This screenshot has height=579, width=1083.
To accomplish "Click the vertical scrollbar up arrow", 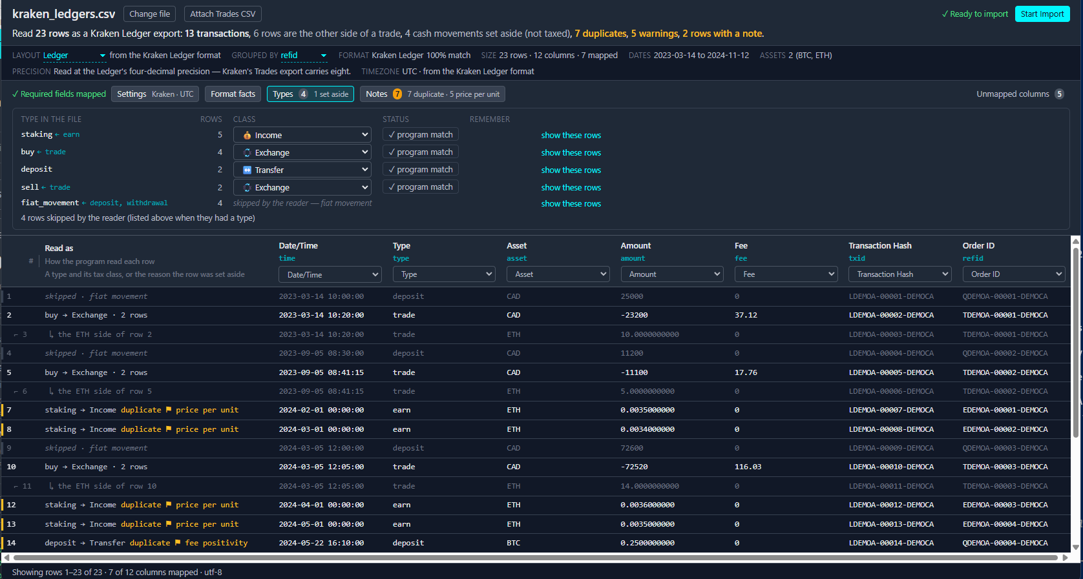I will pyautogui.click(x=1076, y=241).
